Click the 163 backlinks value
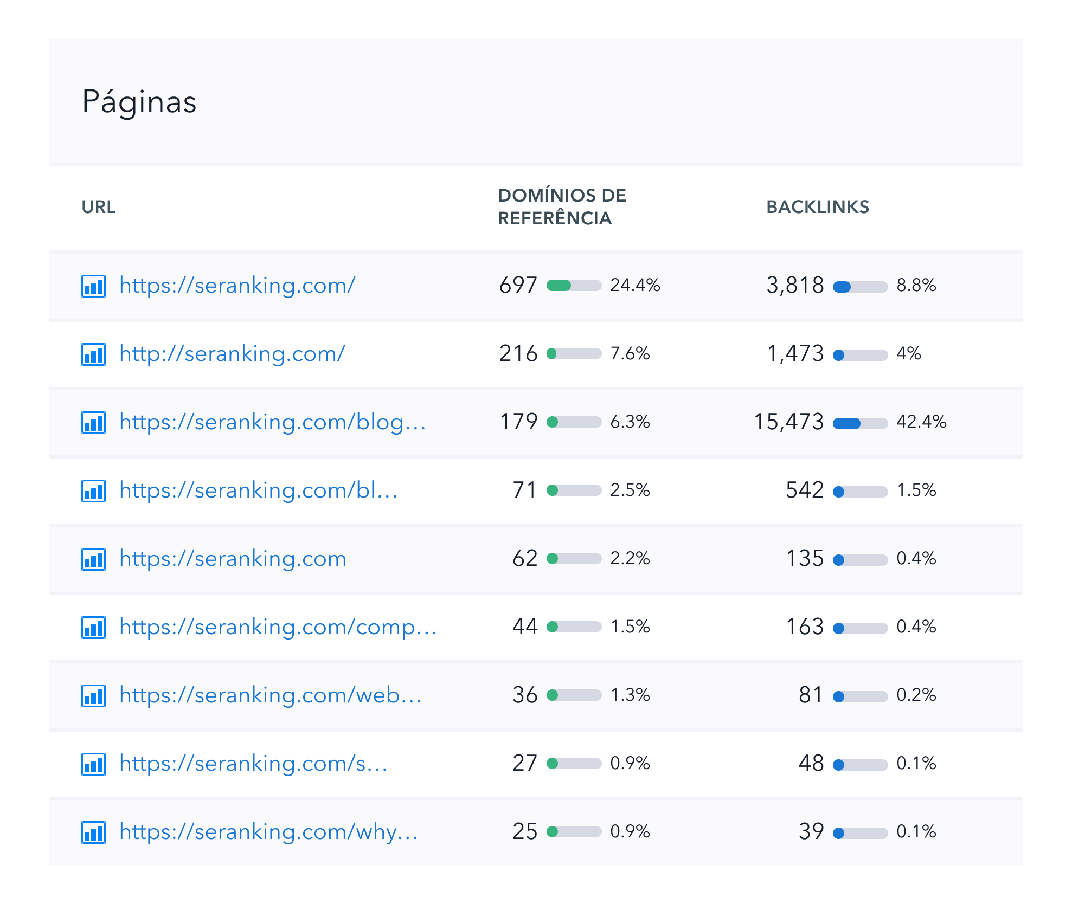This screenshot has width=1072, height=904. [805, 627]
